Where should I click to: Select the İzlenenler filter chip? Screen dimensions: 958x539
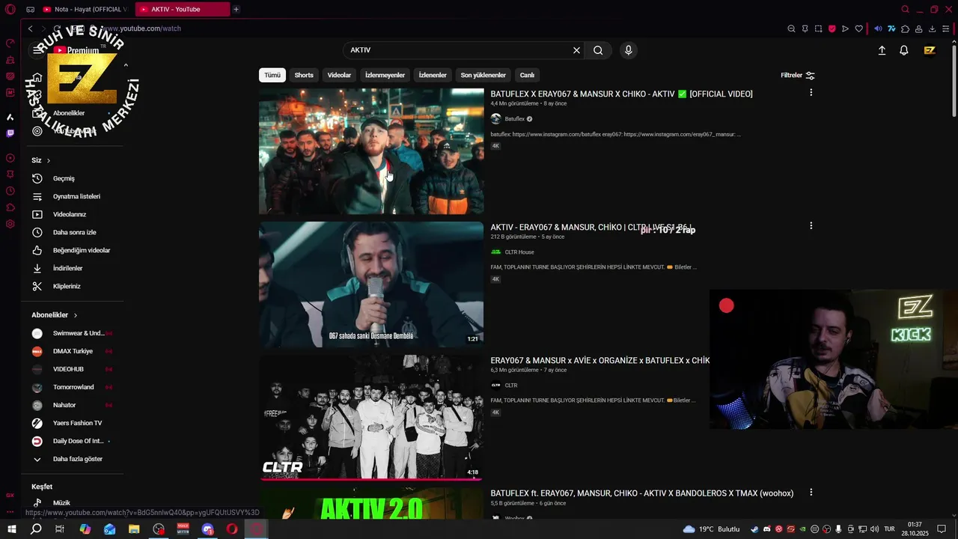(433, 75)
